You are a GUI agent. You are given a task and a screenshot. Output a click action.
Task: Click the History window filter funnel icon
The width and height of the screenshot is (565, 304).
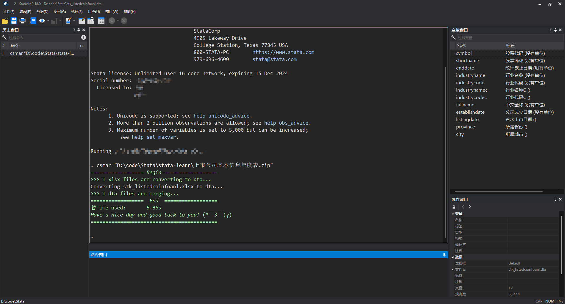pos(74,30)
